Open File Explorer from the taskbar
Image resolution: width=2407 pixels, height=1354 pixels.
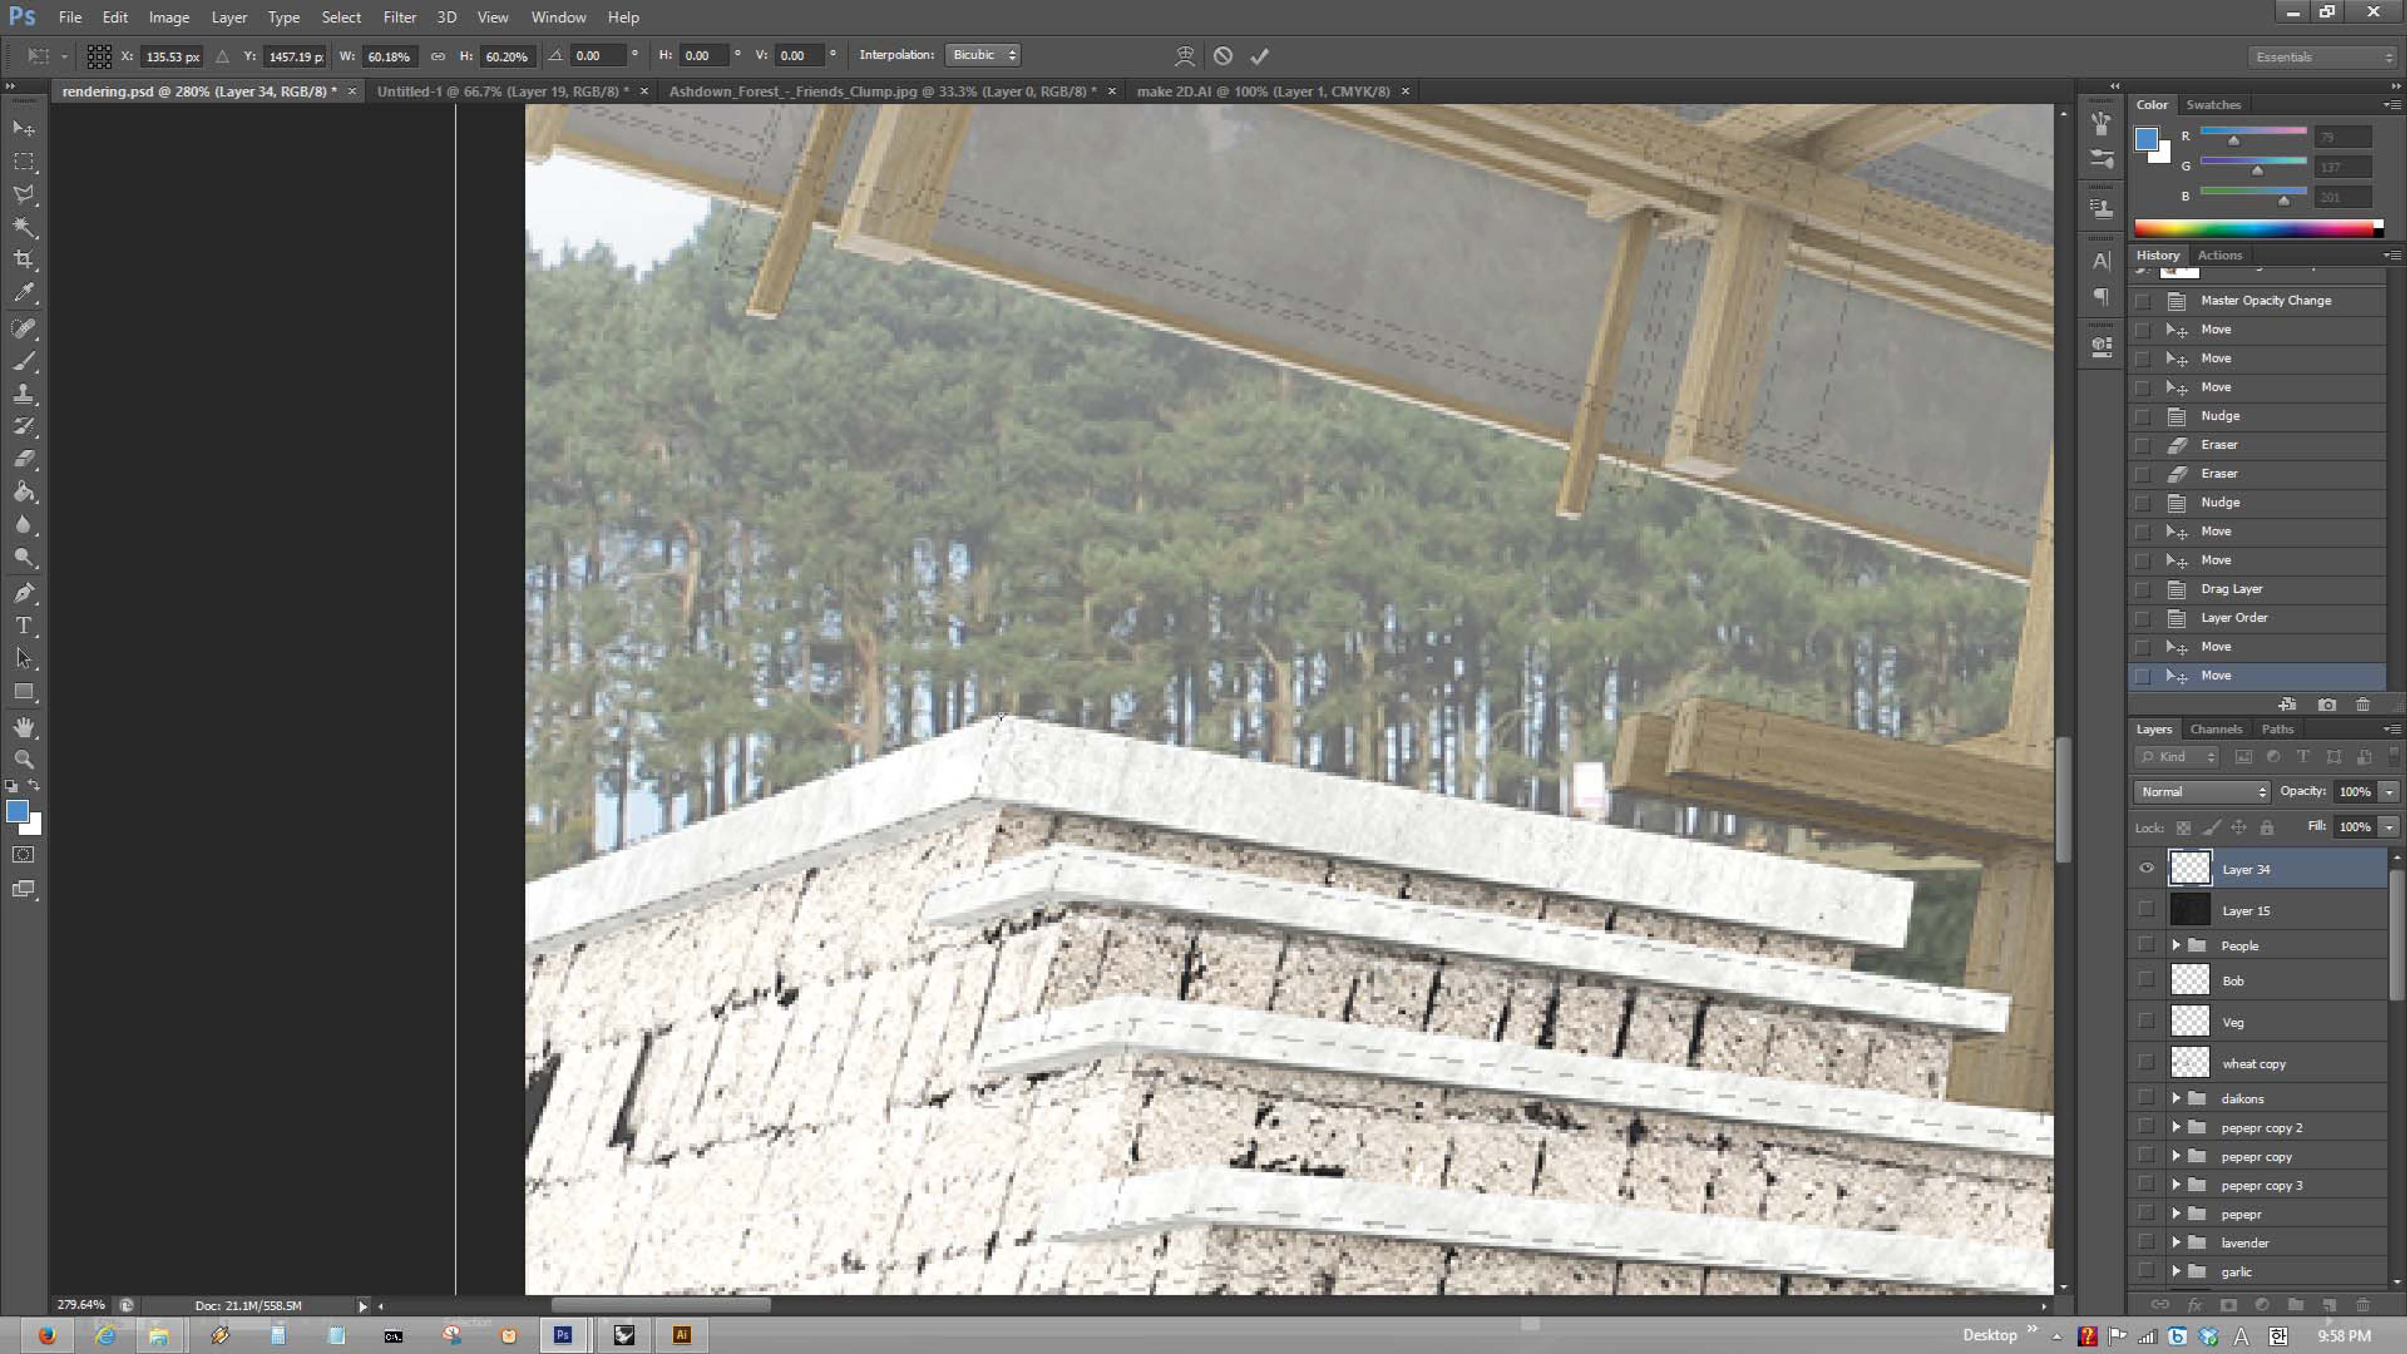pos(160,1335)
